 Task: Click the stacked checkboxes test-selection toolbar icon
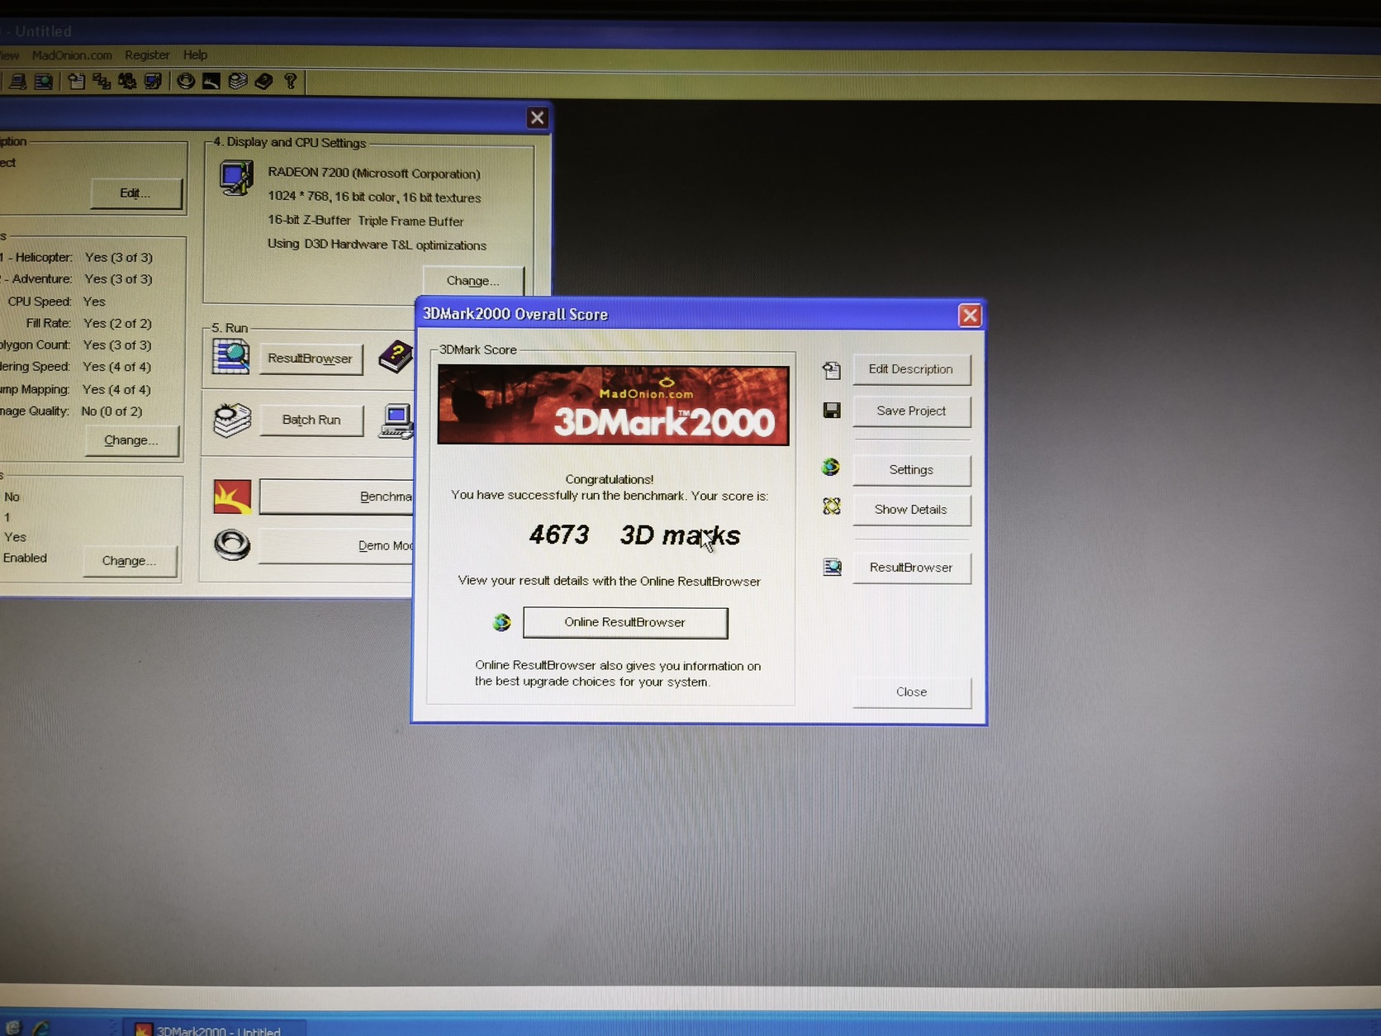click(102, 81)
